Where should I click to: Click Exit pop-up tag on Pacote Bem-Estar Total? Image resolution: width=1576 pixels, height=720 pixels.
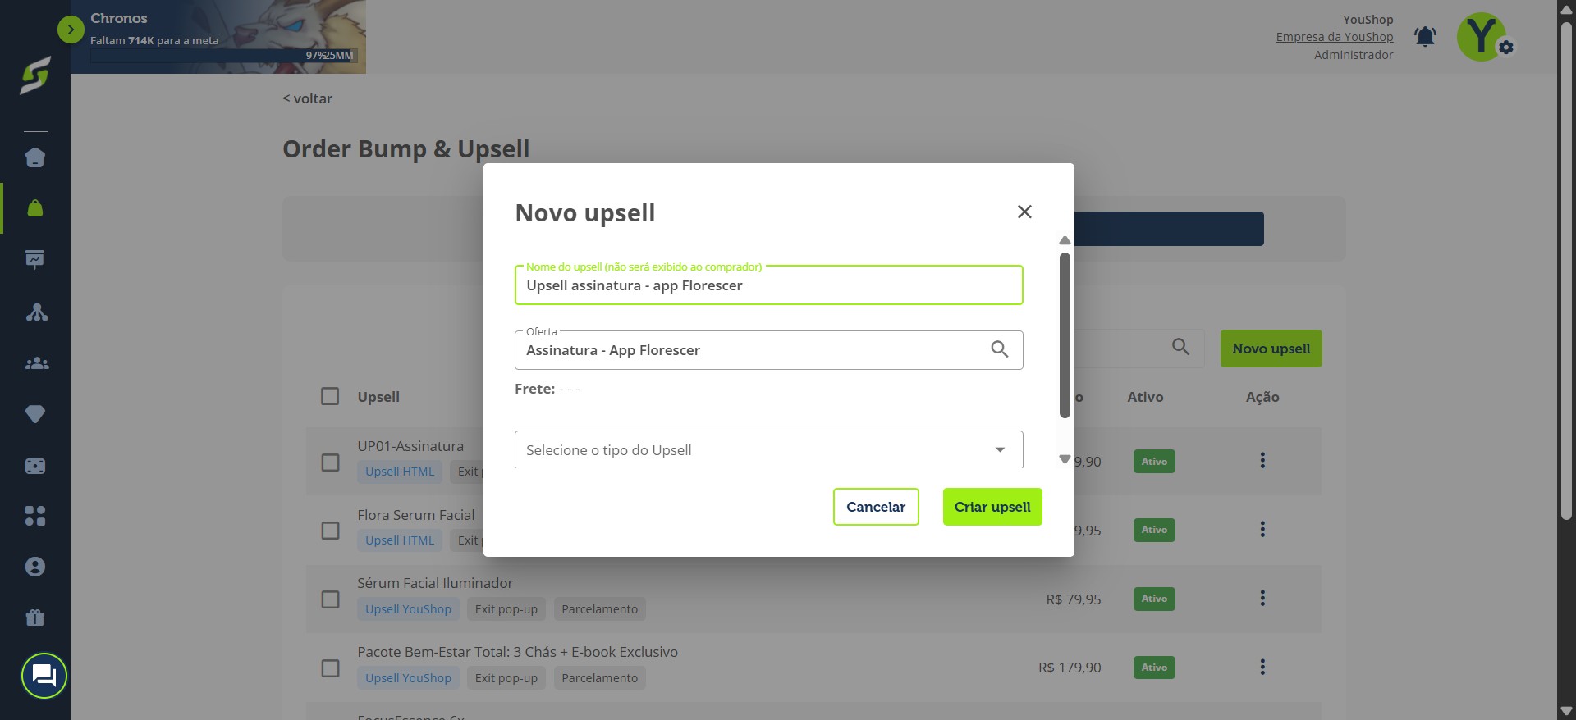tap(506, 678)
